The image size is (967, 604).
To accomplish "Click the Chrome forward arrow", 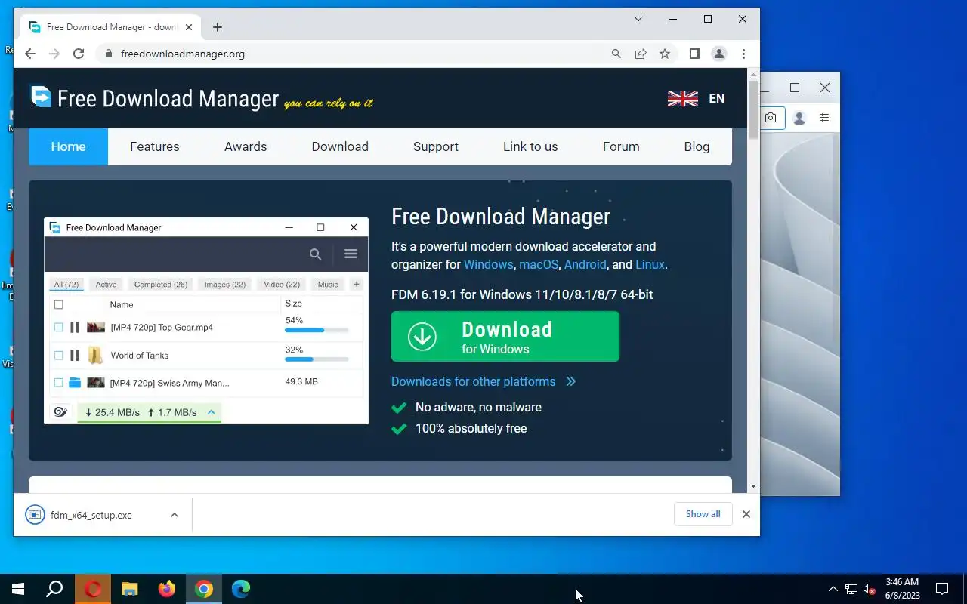I will point(54,54).
